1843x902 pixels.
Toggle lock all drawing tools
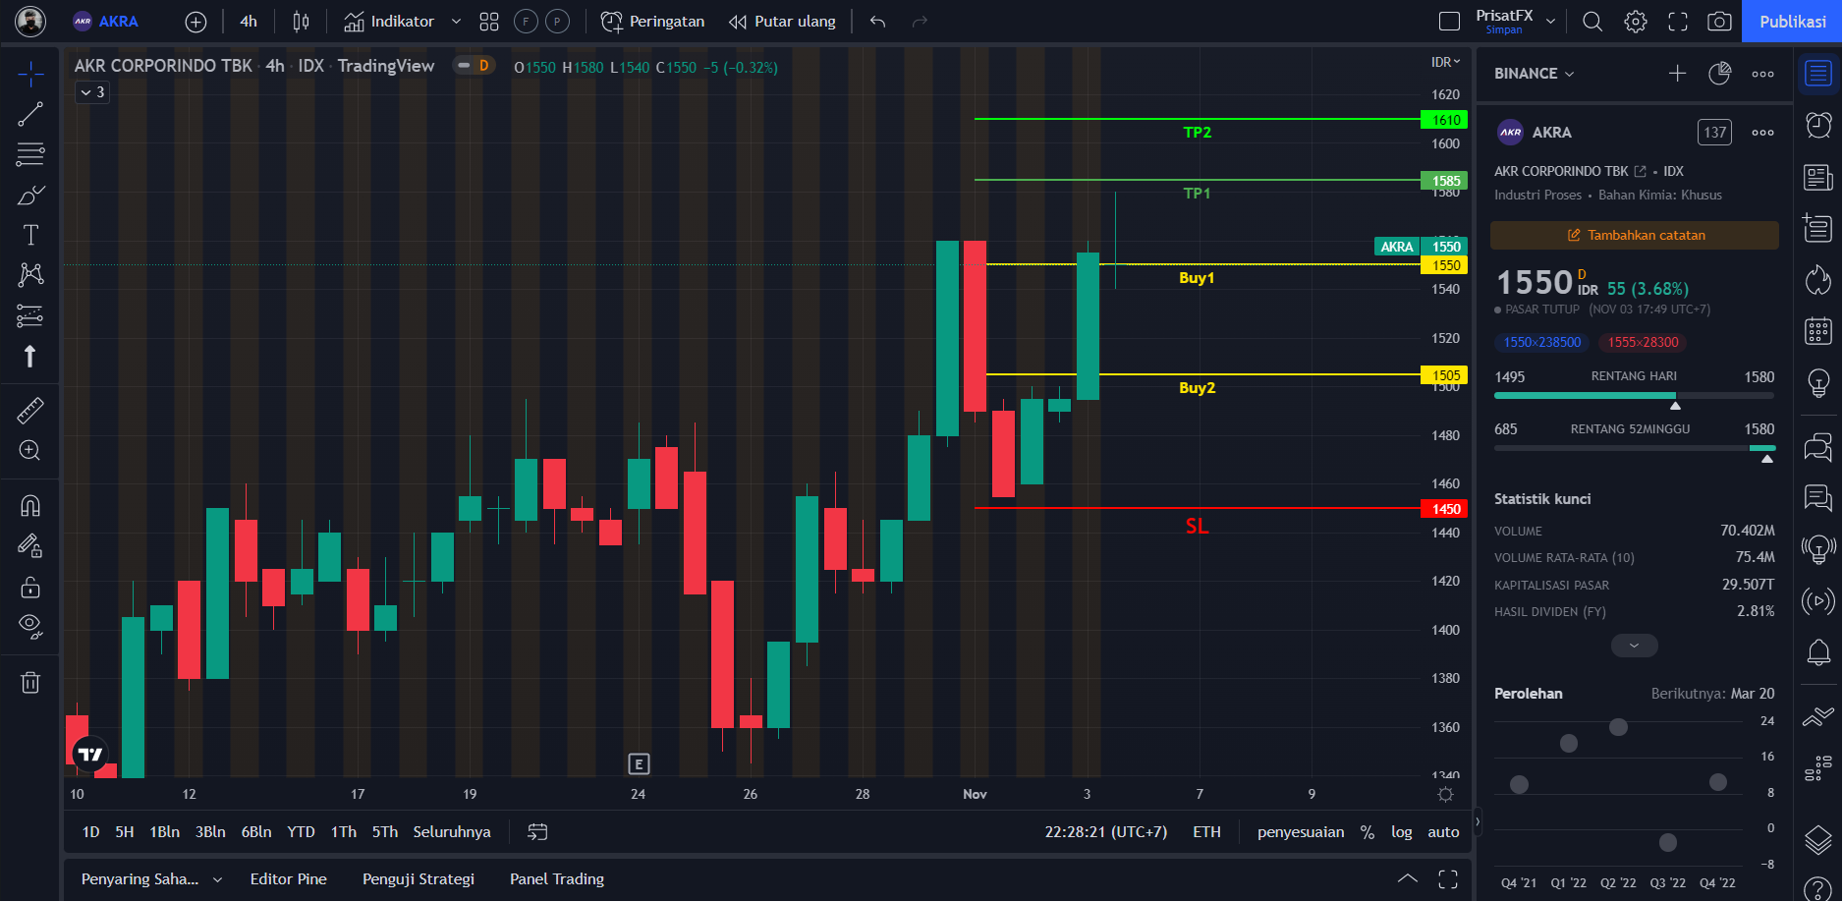[x=30, y=587]
